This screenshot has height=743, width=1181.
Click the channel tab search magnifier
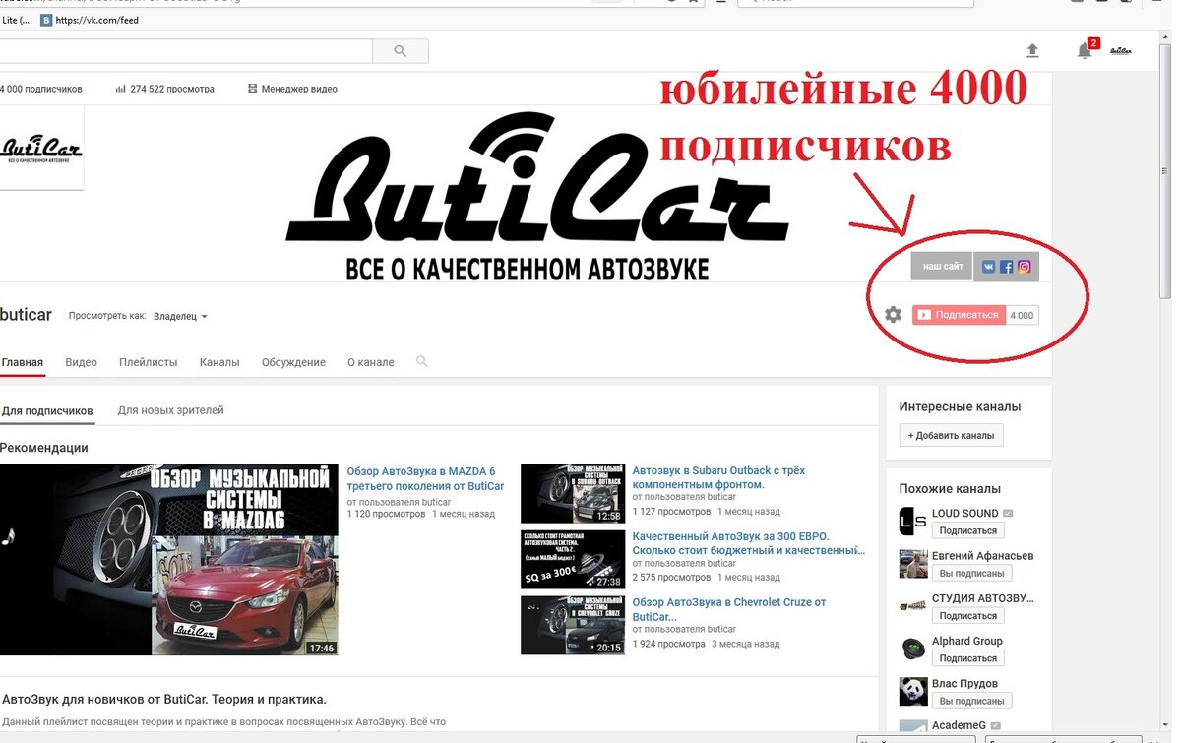(x=422, y=362)
